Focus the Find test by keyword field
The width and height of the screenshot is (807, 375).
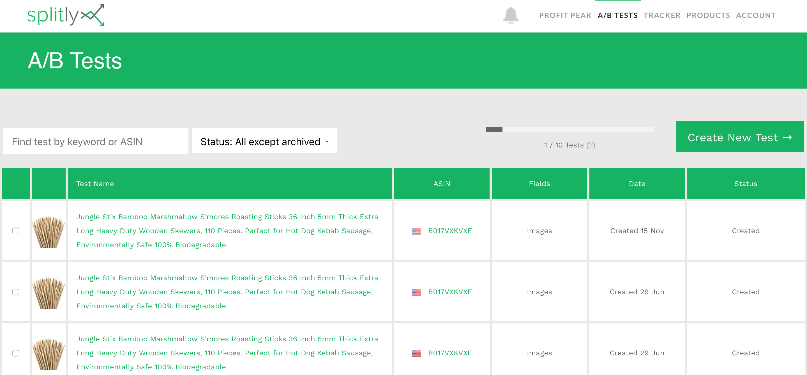coord(96,142)
